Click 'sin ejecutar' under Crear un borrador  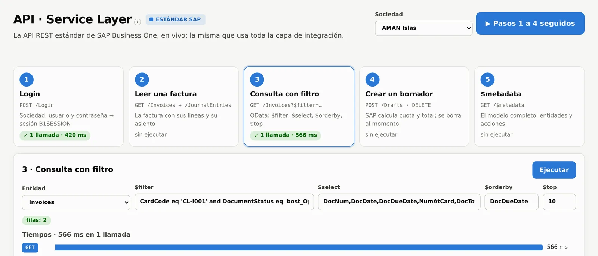381,135
